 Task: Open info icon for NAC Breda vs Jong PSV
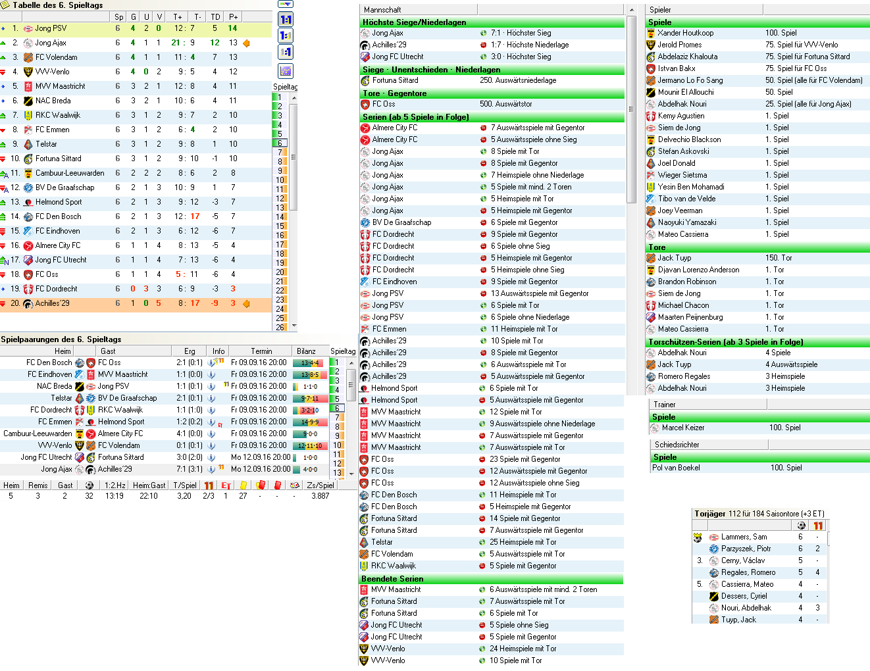coord(212,386)
